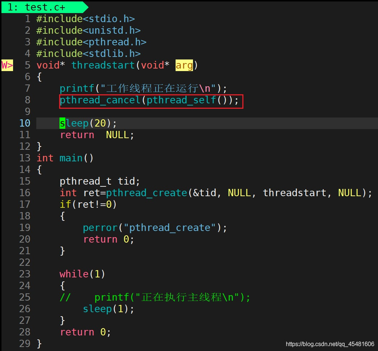This screenshot has width=378, height=351.
Task: Click the main function name on line 13
Action: pos(71,158)
